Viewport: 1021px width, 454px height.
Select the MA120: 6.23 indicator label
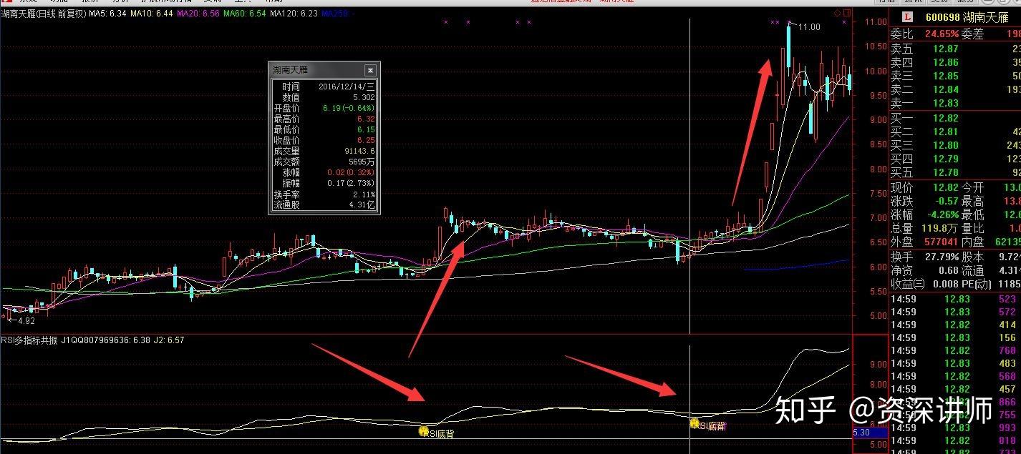(294, 14)
